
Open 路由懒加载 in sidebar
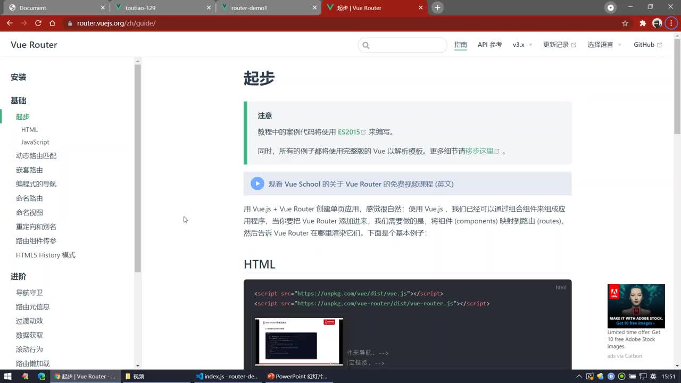[32, 363]
